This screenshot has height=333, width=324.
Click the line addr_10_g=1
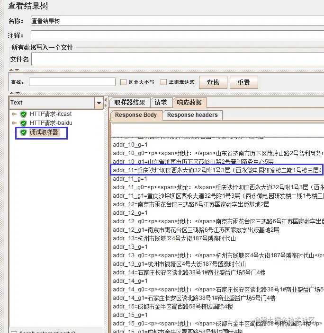[x=130, y=145]
